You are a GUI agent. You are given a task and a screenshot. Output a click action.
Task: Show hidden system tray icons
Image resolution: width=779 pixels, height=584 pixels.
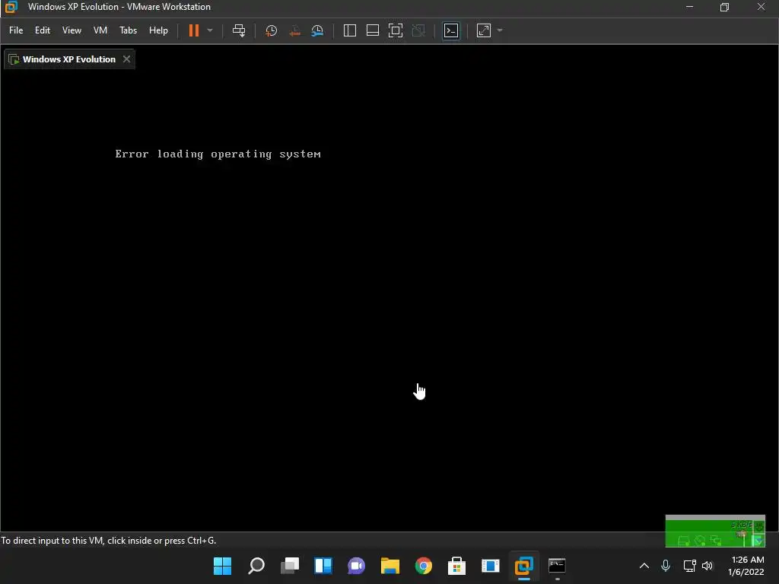[644, 566]
